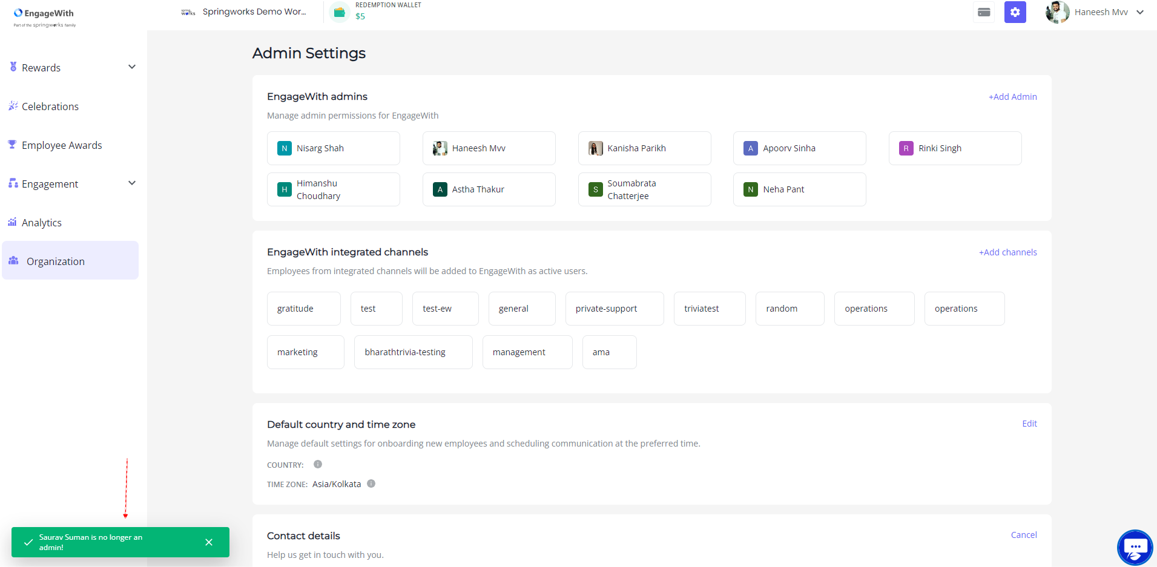Expand the Rewards menu chevron

(x=132, y=67)
